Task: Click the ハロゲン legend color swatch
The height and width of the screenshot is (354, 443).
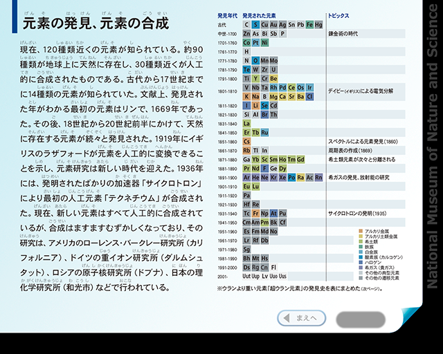Action: [x=361, y=263]
